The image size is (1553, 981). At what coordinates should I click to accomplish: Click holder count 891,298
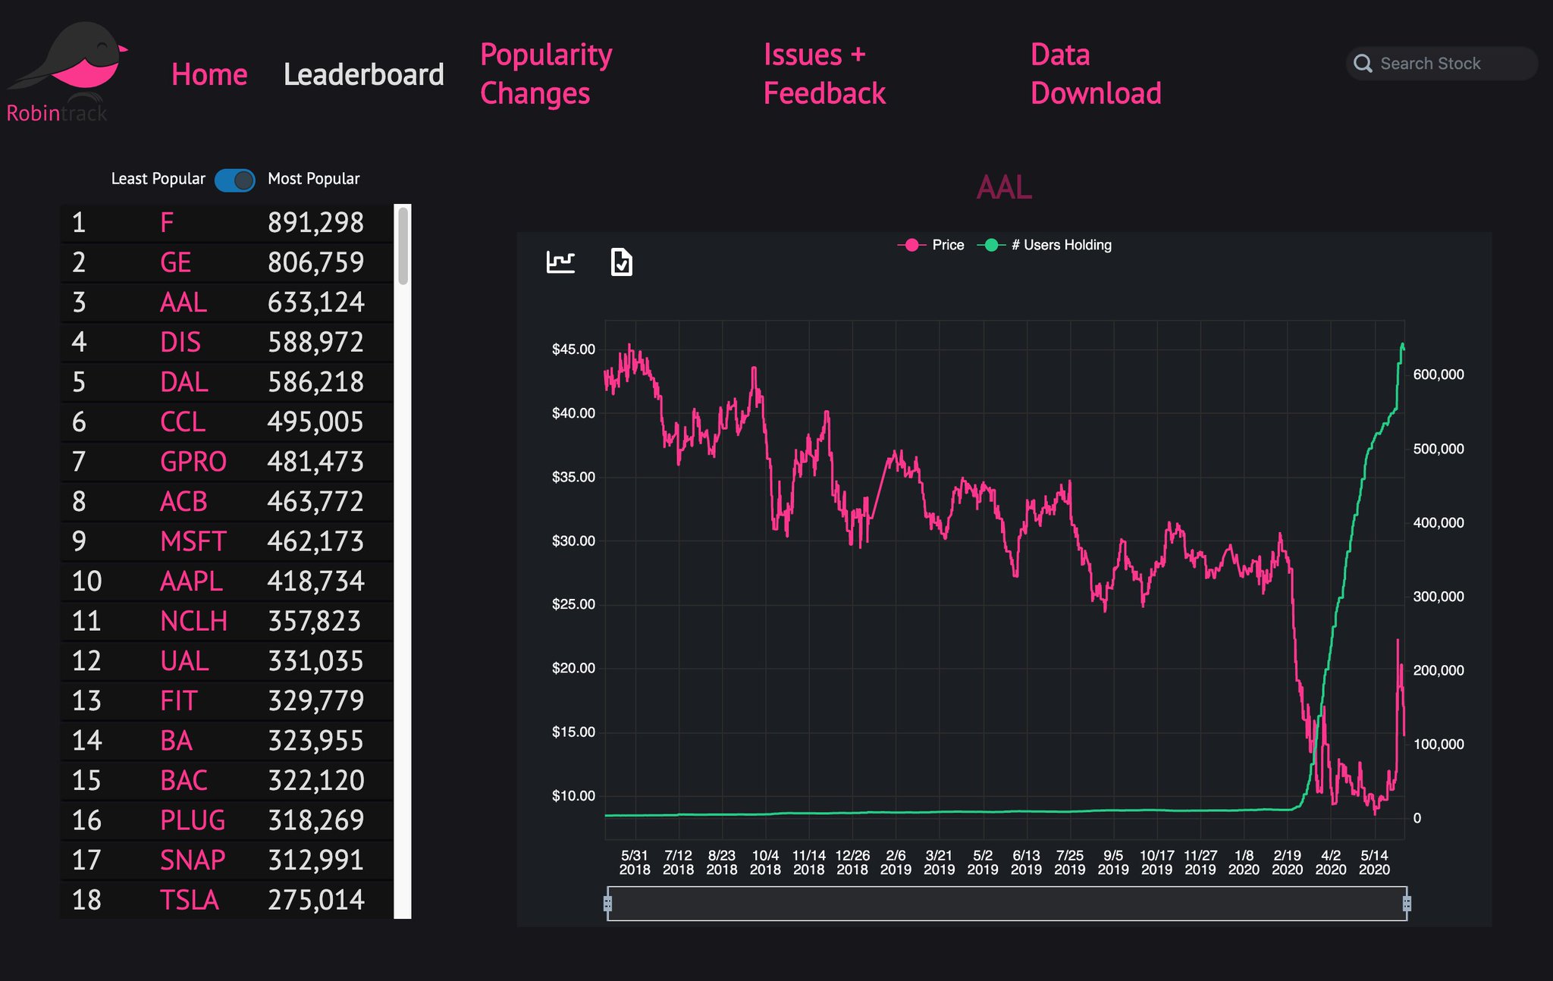(315, 223)
